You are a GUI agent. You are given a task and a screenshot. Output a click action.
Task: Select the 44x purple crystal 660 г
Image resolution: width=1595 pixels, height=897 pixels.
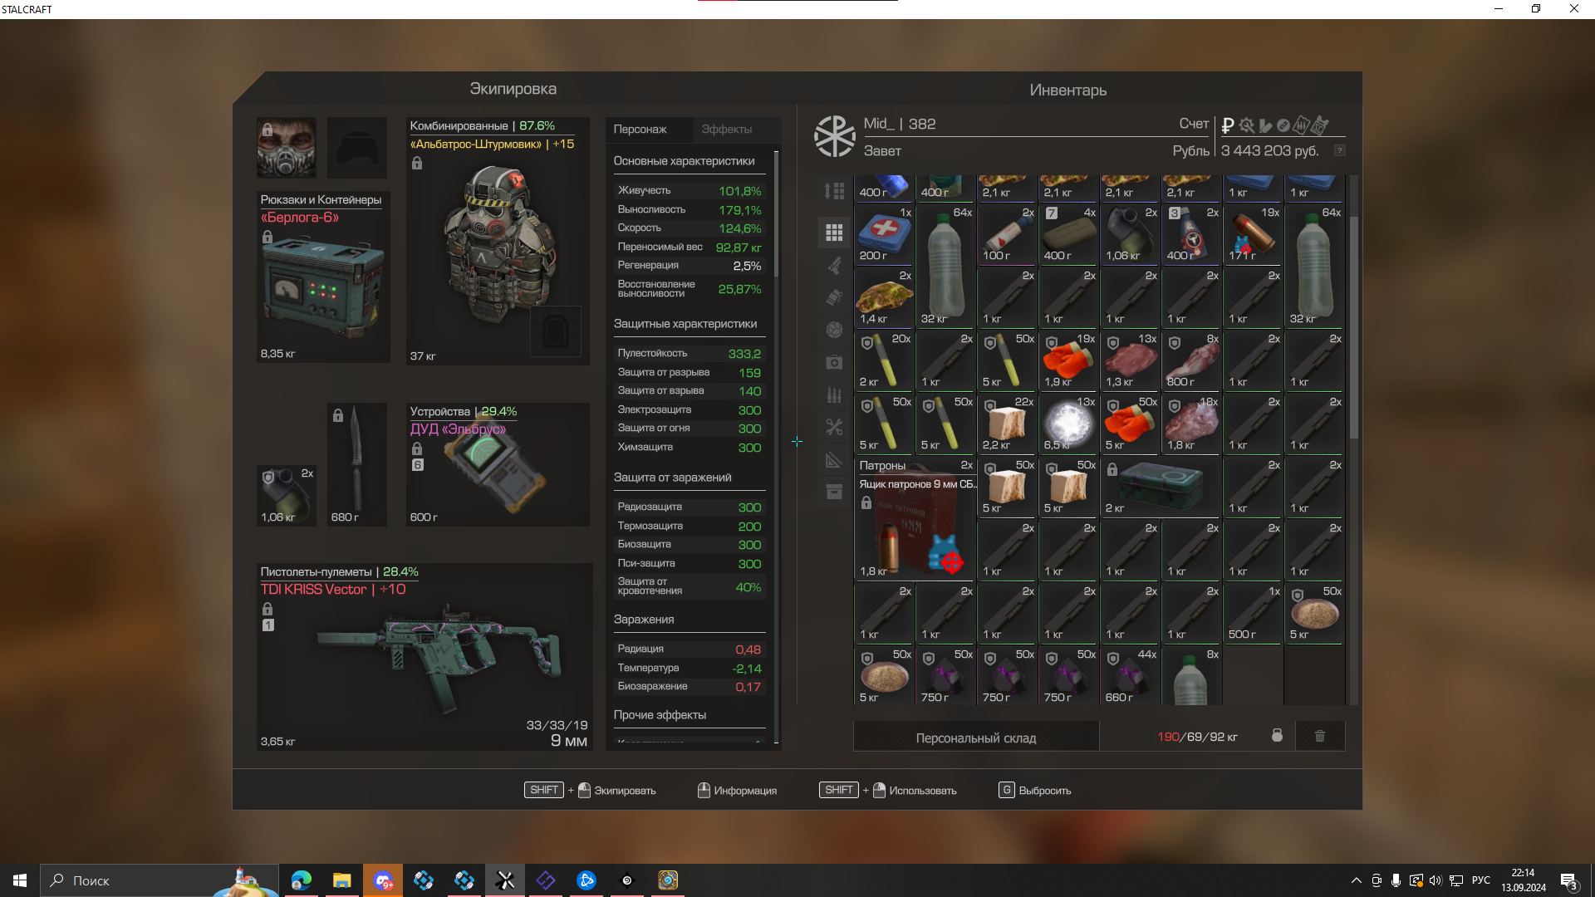(1131, 676)
